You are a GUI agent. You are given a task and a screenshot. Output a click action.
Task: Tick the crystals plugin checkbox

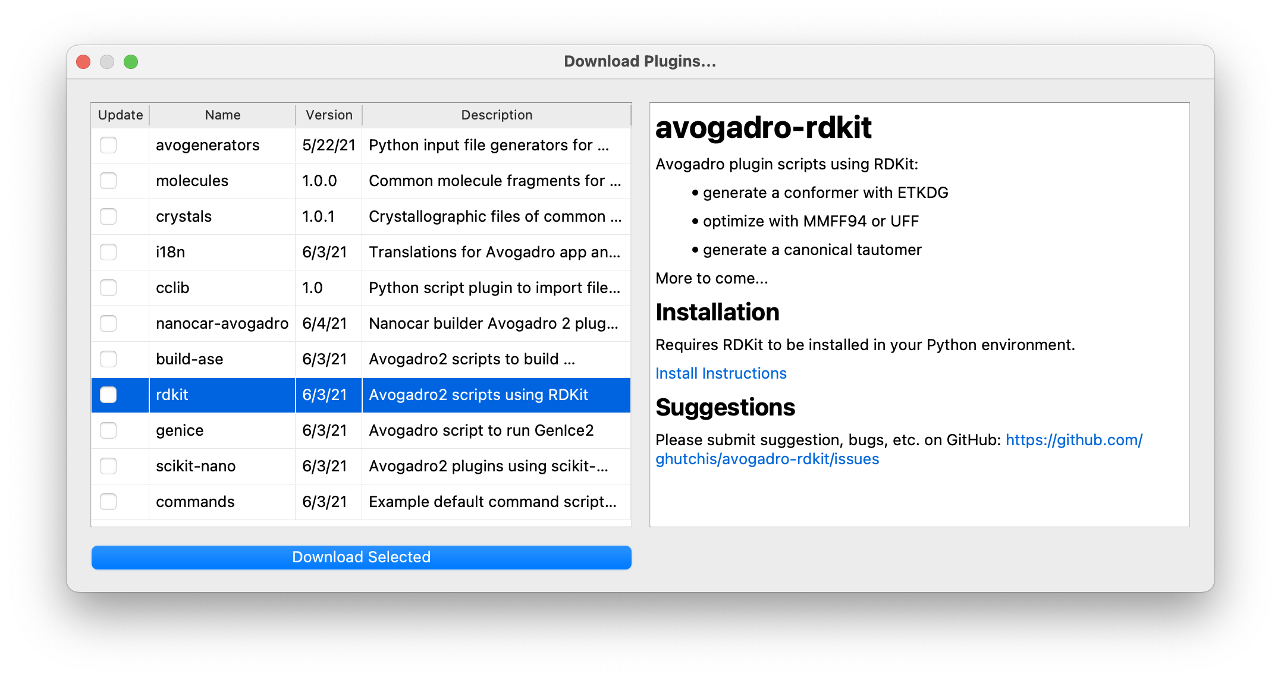point(108,216)
